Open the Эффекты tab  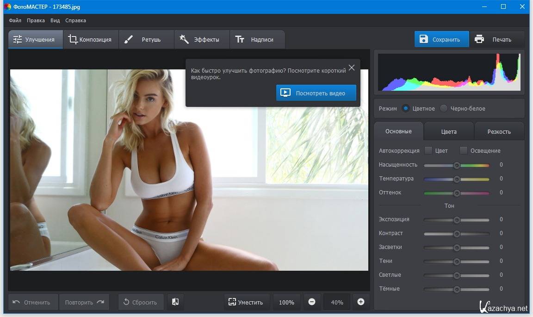tap(202, 39)
